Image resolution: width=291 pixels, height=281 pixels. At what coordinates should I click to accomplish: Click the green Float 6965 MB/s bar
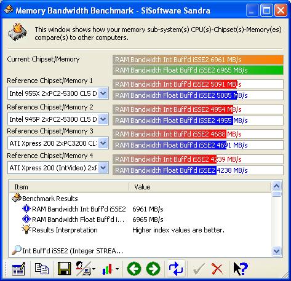pyautogui.click(x=198, y=70)
